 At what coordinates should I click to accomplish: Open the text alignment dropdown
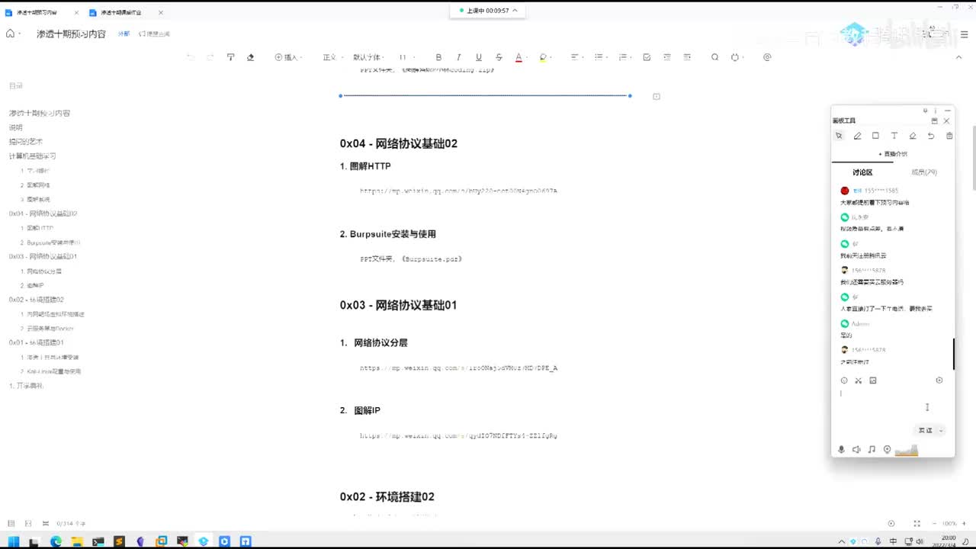point(577,57)
